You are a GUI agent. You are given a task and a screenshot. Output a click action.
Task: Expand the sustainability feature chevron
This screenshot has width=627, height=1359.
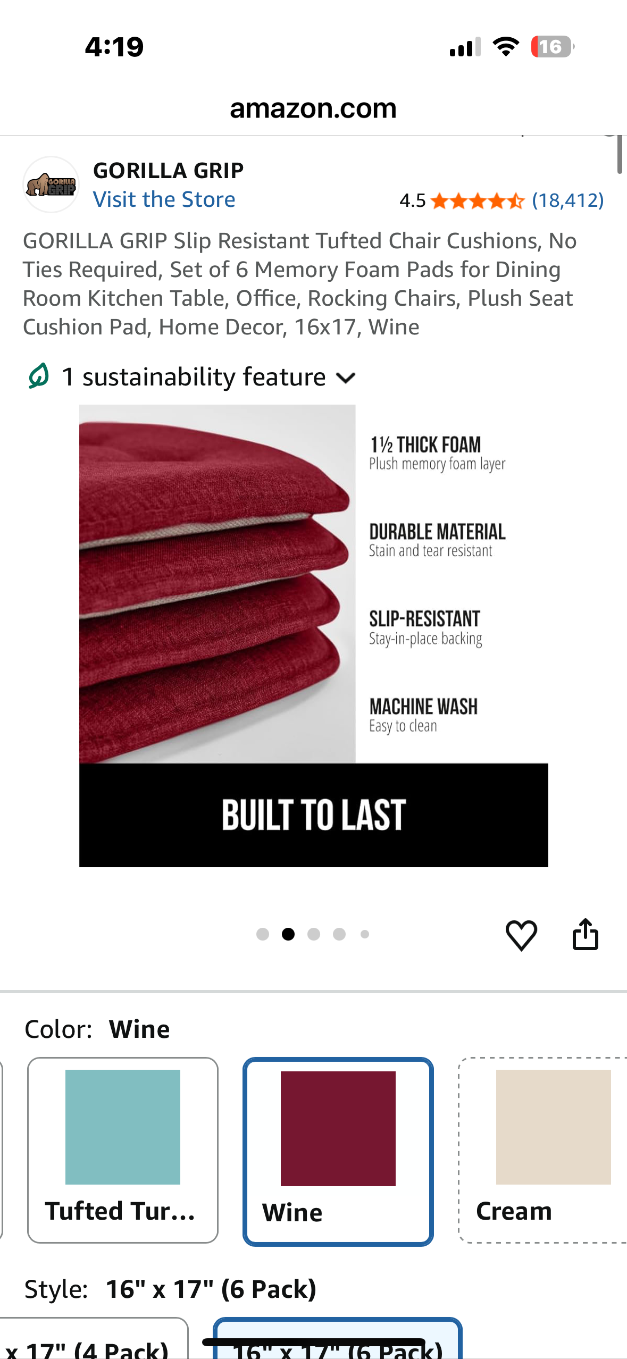(346, 378)
